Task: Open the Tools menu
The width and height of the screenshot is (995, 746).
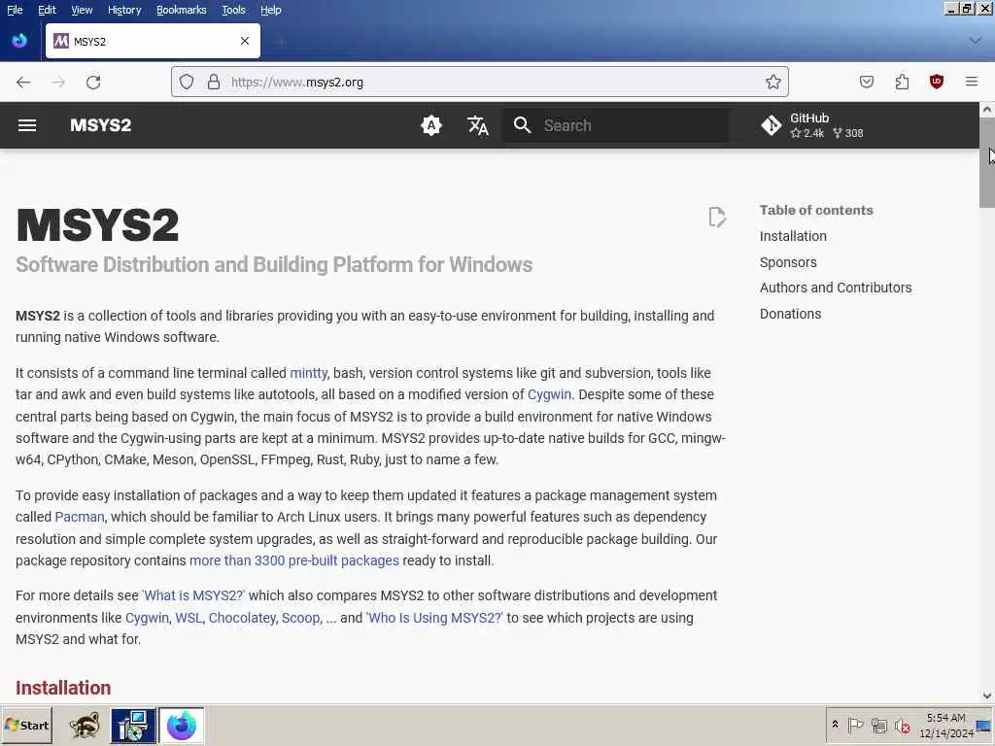Action: coord(233,10)
